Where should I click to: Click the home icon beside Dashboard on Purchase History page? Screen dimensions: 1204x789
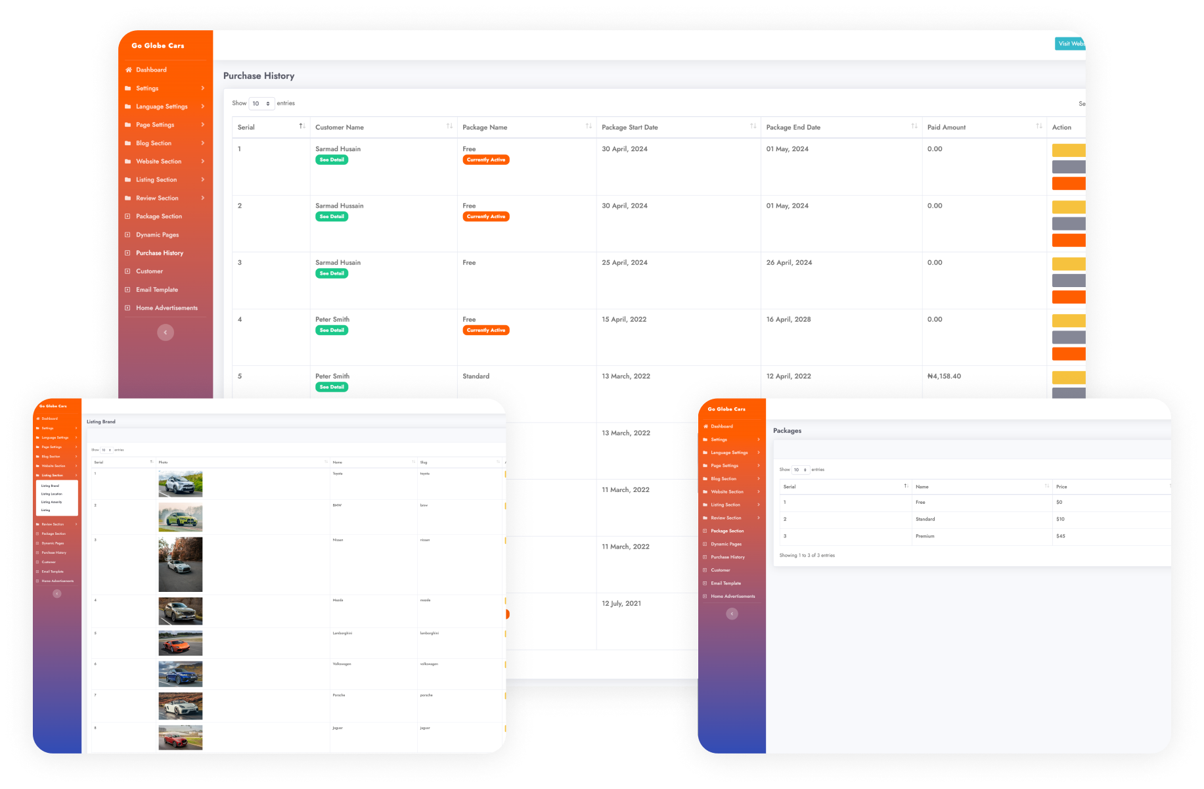point(129,70)
